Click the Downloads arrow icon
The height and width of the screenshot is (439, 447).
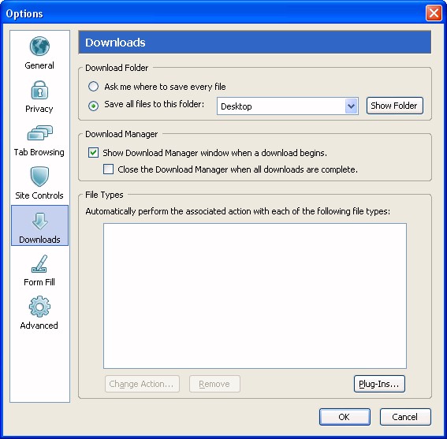point(39,221)
